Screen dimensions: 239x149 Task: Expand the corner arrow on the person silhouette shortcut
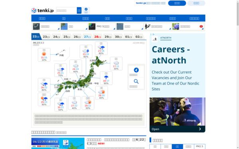170,29
